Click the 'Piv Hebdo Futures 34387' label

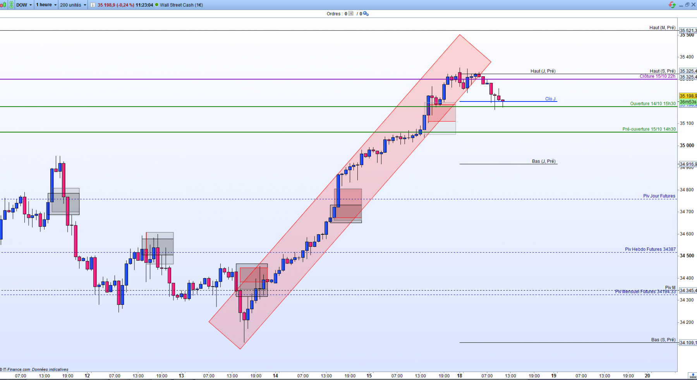650,249
